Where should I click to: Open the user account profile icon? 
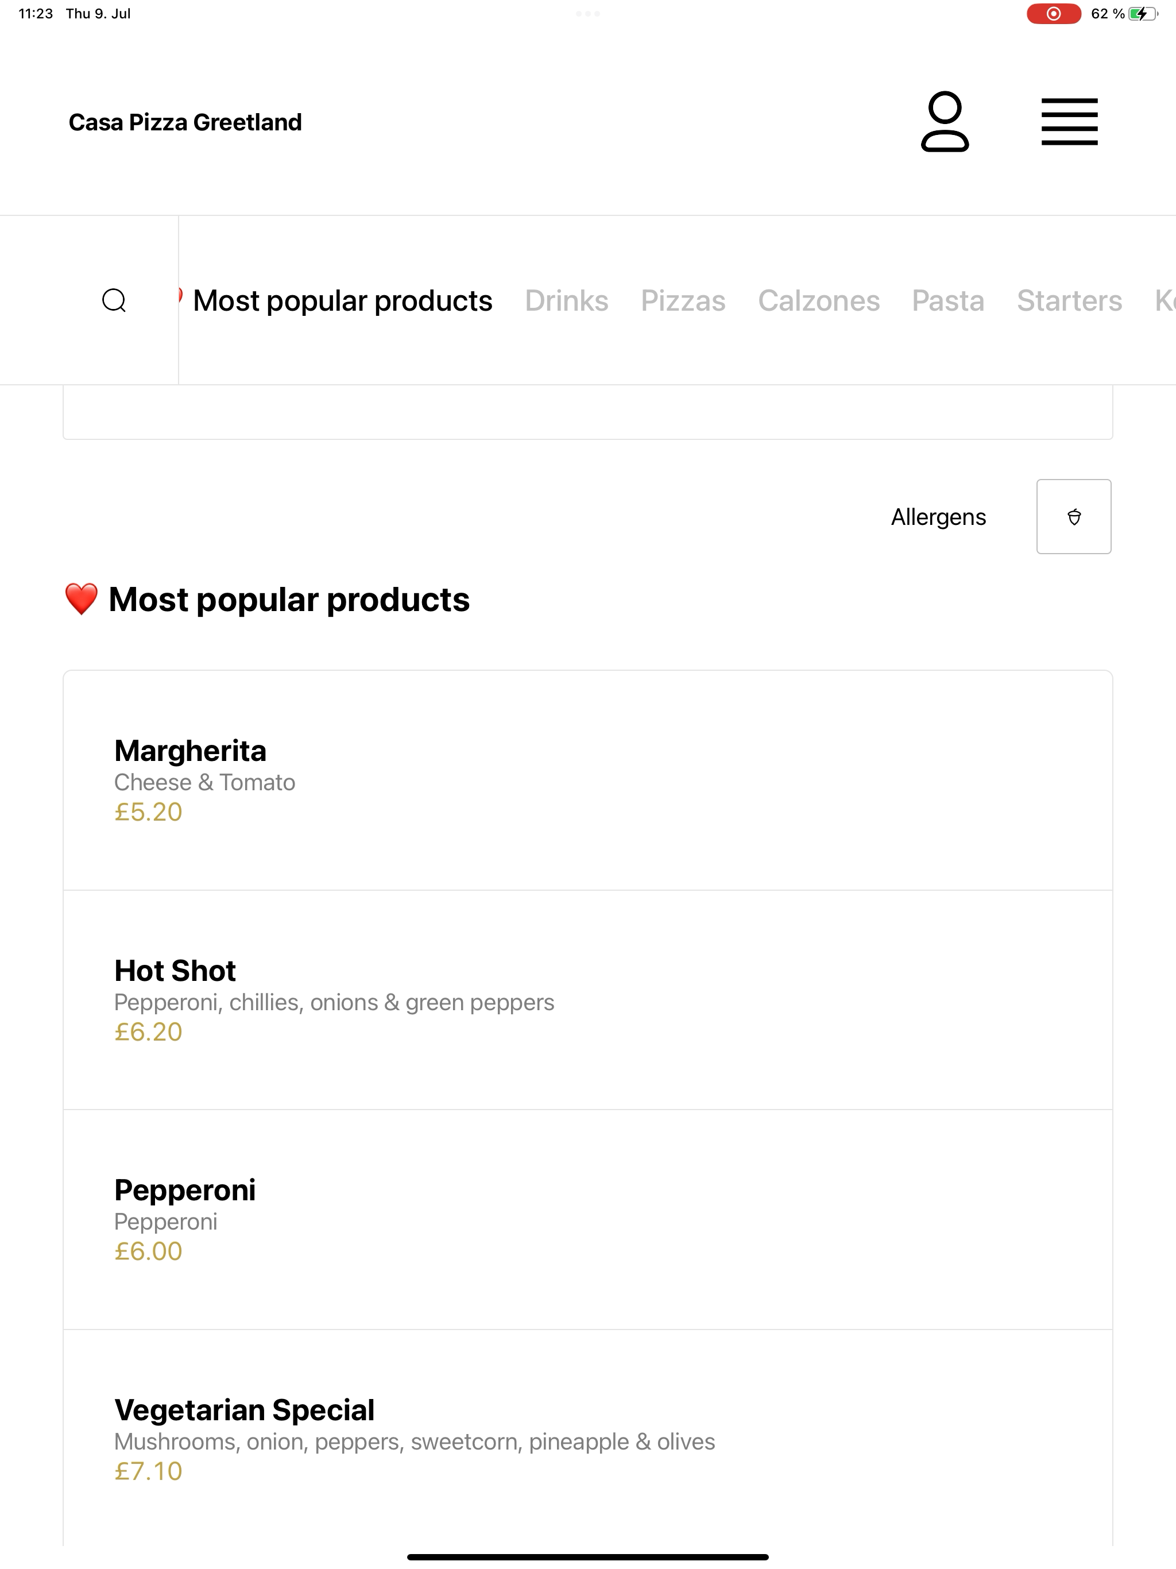coord(945,121)
